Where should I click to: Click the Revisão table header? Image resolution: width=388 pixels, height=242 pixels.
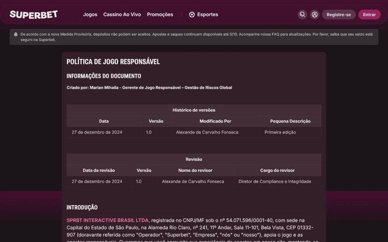point(194,159)
